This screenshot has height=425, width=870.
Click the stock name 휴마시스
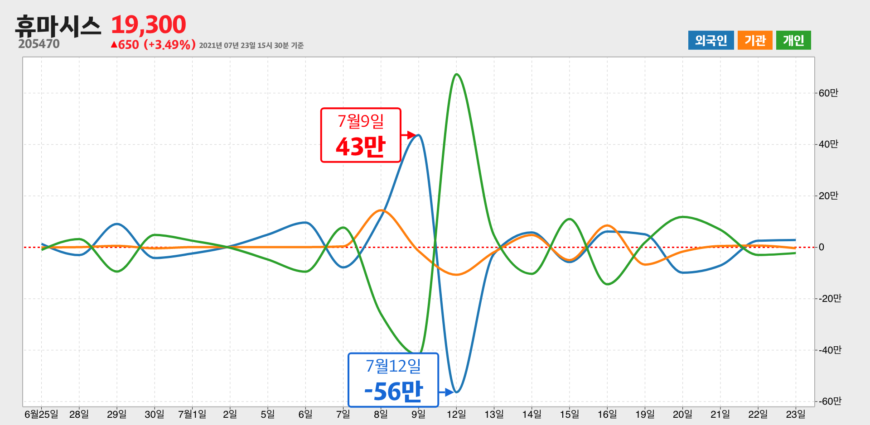pos(58,26)
